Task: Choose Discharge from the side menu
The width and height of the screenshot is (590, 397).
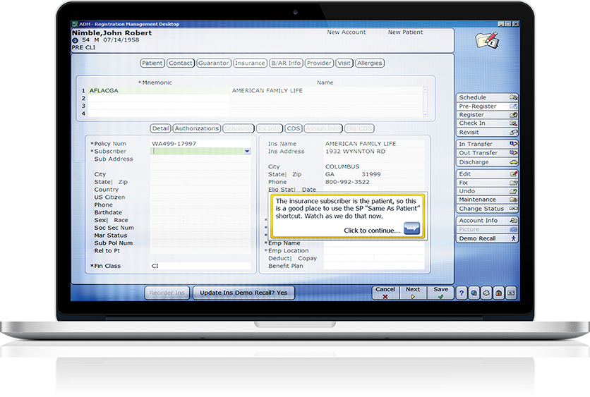Action: coord(487,162)
